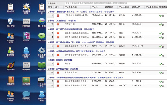167x105 pixels.
Task: Delete comment row 6 with red X
Action: coord(58,55)
